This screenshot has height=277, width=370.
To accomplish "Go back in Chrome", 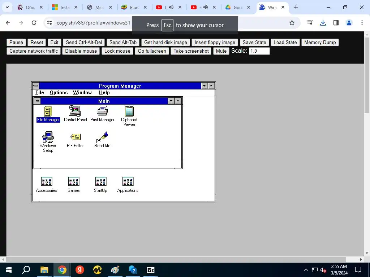I will (8, 23).
